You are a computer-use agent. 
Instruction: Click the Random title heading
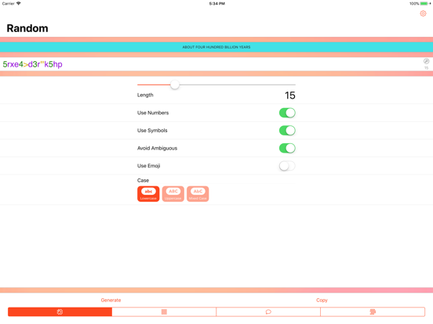click(27, 28)
